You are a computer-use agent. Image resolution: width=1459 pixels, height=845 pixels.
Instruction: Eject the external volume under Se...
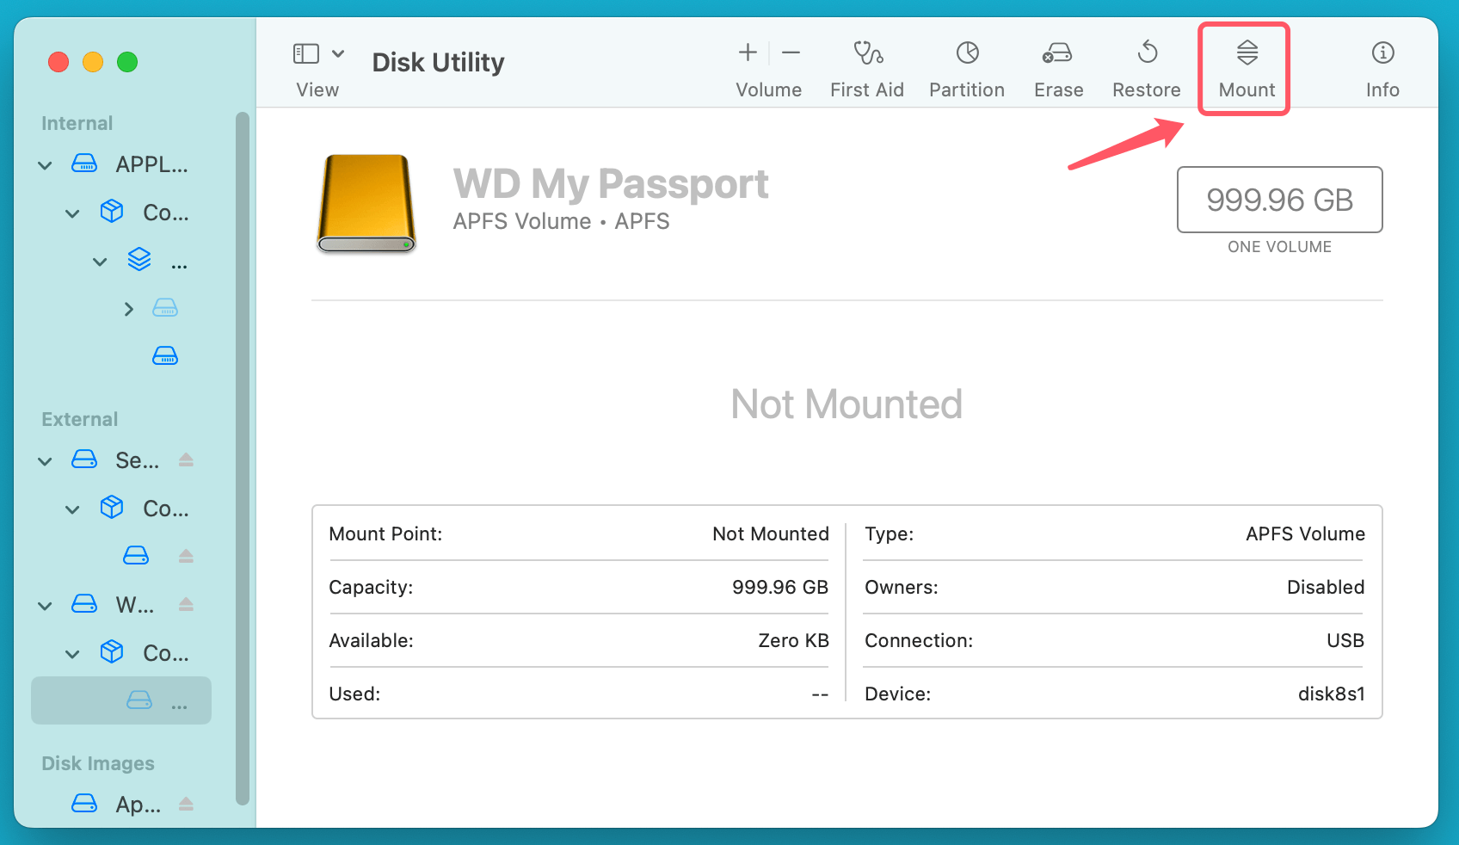click(186, 556)
